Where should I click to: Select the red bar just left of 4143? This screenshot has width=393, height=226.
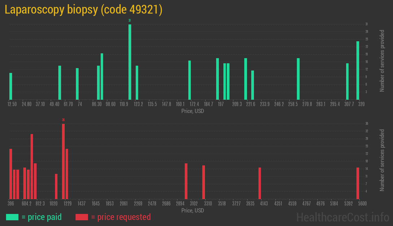coord(260,183)
